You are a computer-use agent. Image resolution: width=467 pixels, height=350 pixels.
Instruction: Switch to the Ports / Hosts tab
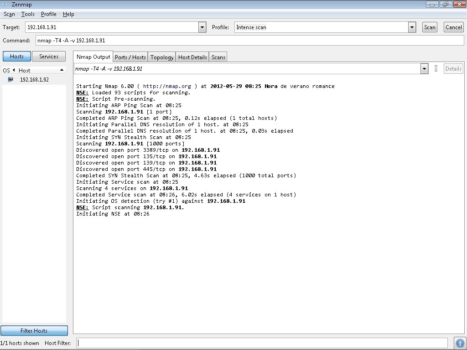pos(130,57)
